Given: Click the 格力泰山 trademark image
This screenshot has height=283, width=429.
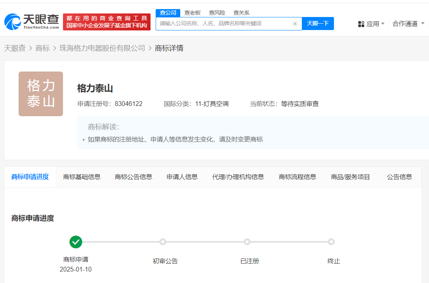Looking at the screenshot, I should click(x=41, y=94).
